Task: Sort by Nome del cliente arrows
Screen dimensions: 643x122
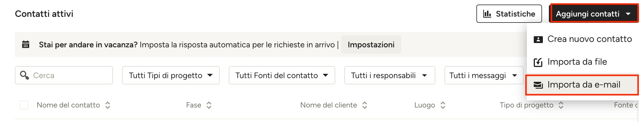Action: (x=365, y=105)
